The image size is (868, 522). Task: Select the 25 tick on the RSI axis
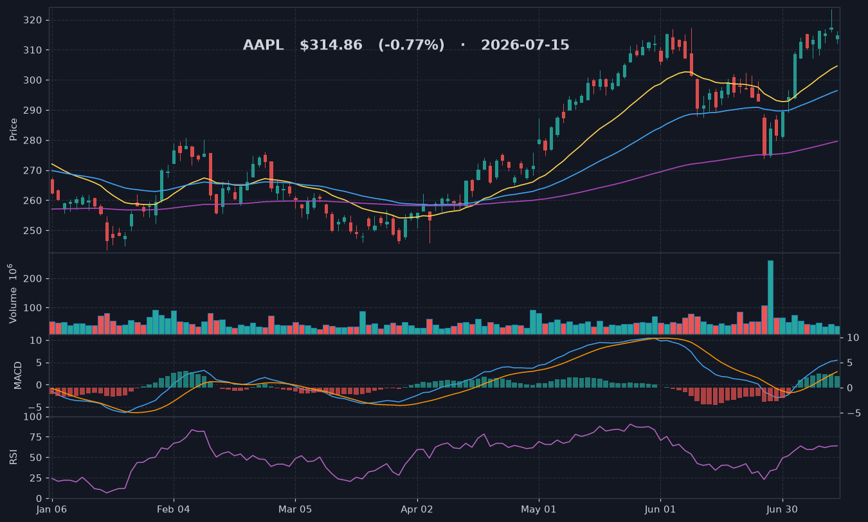[x=37, y=478]
